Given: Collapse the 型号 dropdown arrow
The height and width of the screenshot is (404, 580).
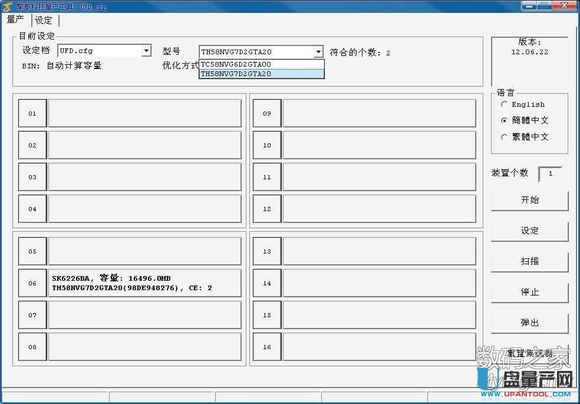Looking at the screenshot, I should (318, 52).
